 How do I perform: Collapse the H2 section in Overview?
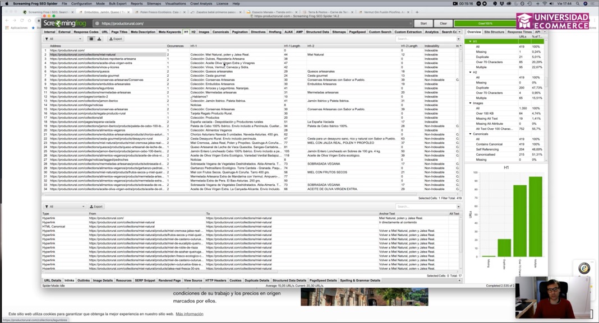(470, 72)
